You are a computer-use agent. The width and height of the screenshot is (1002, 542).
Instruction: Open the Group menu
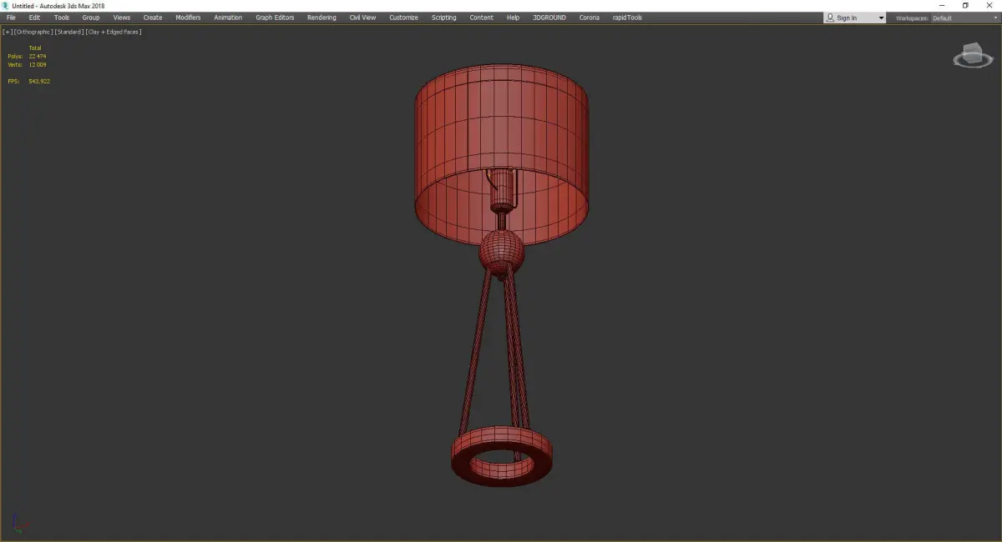[90, 18]
